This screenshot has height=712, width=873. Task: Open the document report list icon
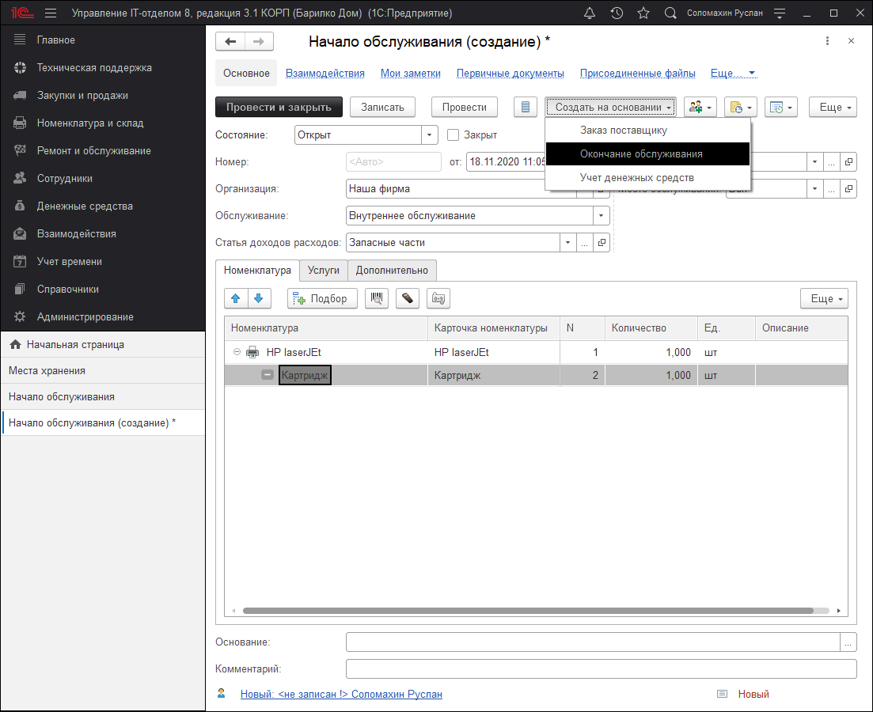coord(526,108)
